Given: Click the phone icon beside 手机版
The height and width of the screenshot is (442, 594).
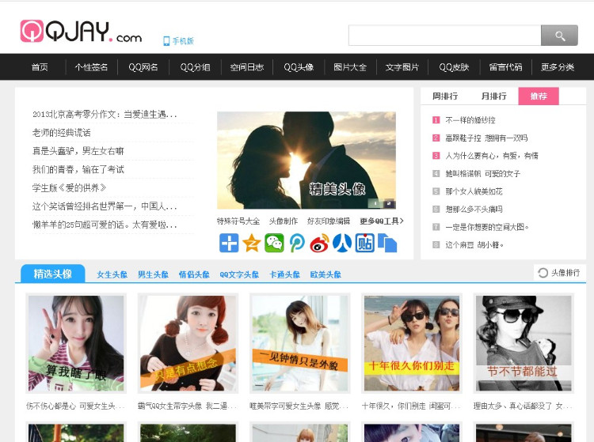Looking at the screenshot, I should 166,41.
